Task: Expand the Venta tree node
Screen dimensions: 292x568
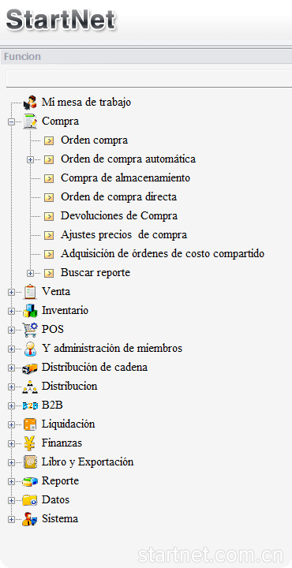Action: coord(11,292)
